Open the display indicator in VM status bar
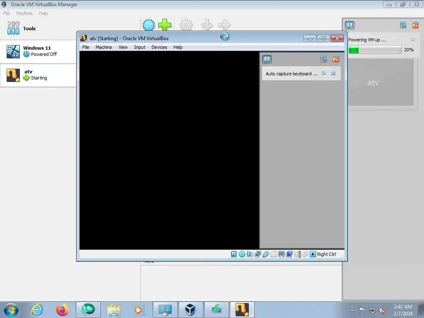Screen dimensions: 424x318 281,254
